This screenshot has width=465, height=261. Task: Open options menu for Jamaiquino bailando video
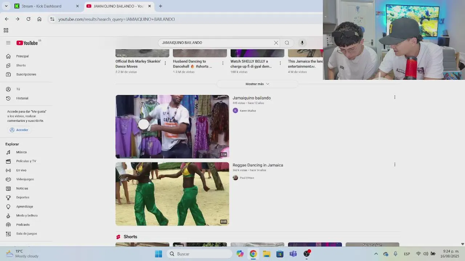pyautogui.click(x=395, y=97)
